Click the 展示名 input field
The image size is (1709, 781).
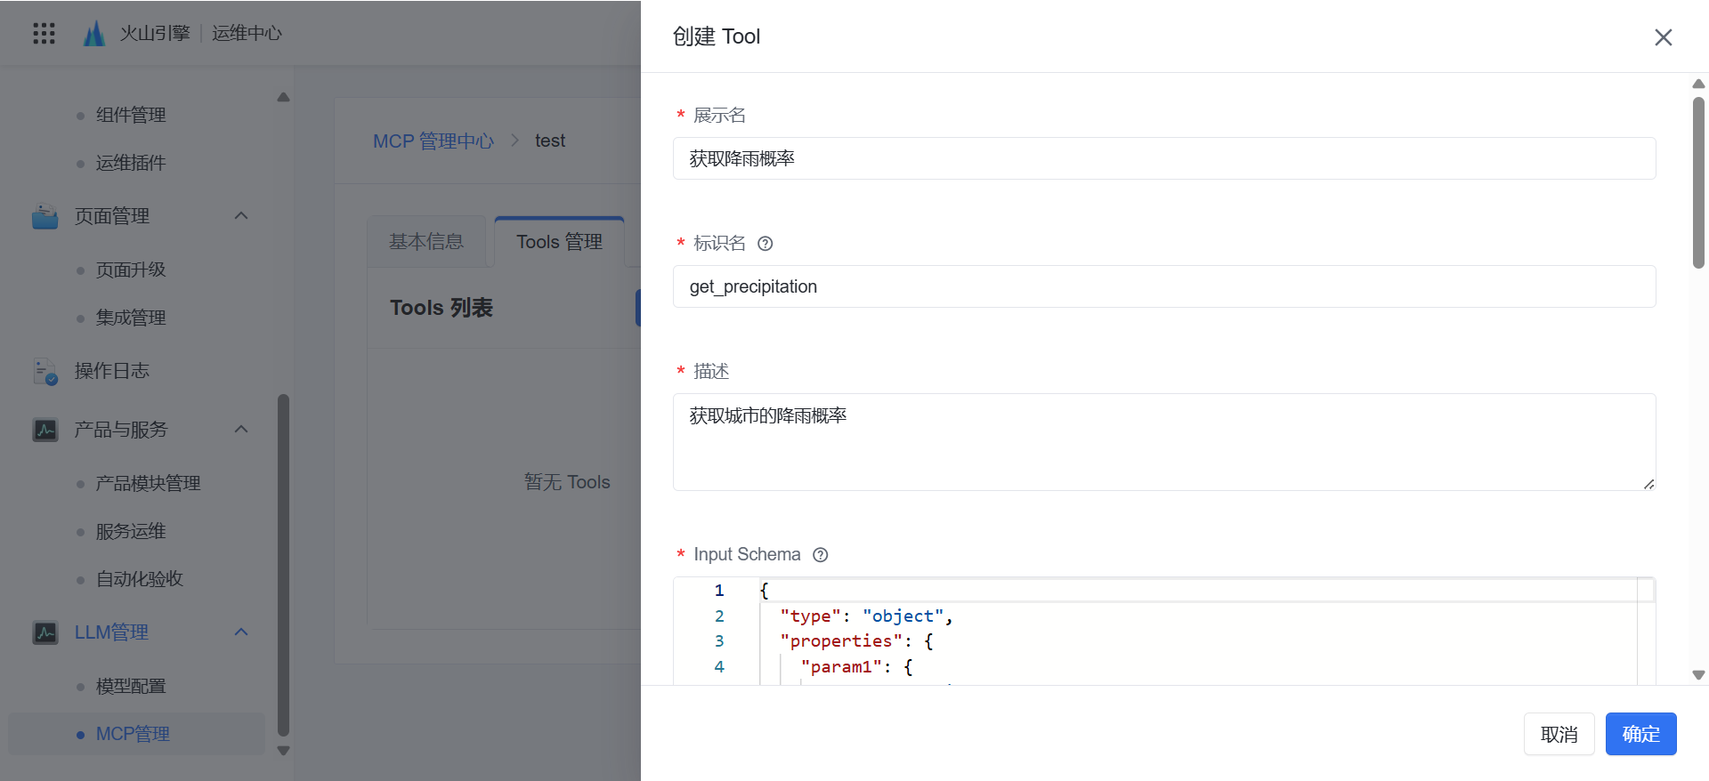coord(1163,158)
